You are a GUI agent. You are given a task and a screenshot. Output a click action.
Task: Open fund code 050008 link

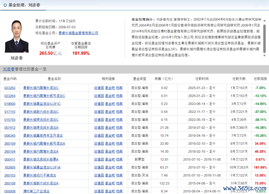[x=10, y=191]
